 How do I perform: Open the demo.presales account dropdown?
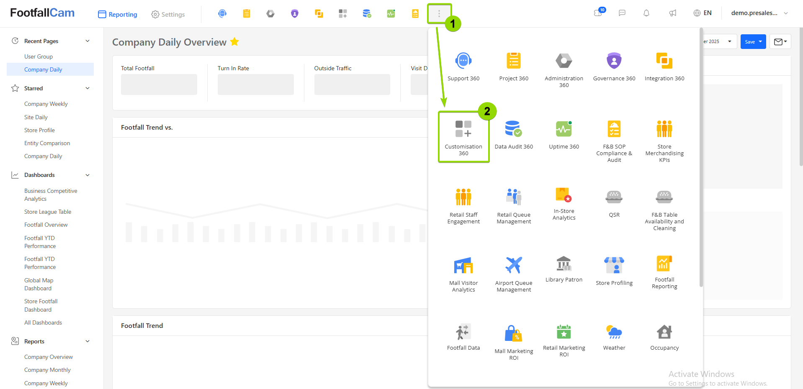(x=759, y=13)
